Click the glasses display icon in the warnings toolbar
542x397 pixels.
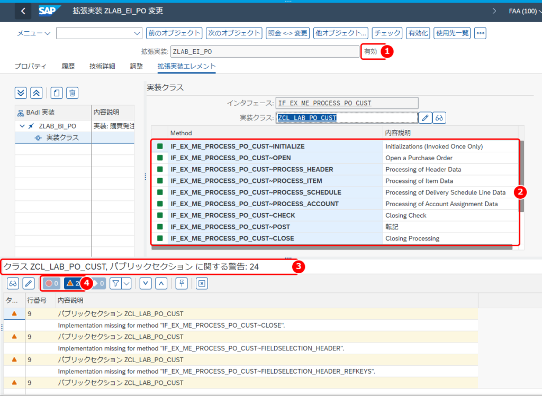pyautogui.click(x=13, y=283)
